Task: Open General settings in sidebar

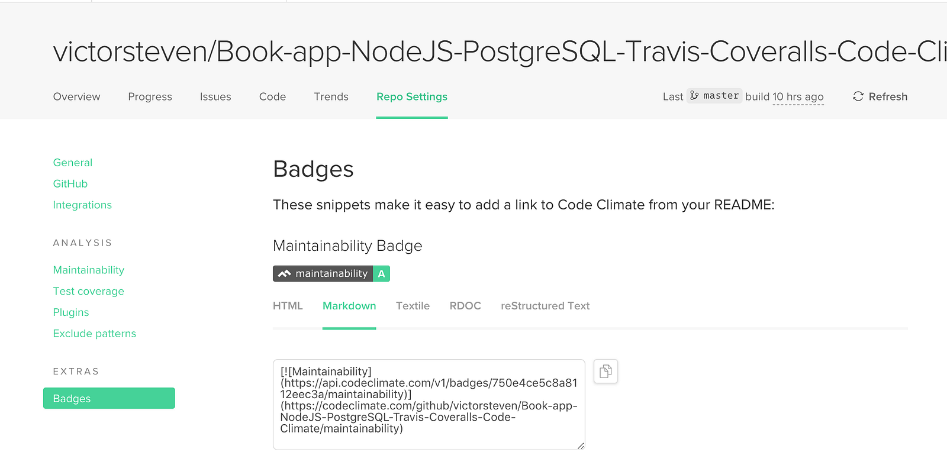Action: [x=72, y=163]
